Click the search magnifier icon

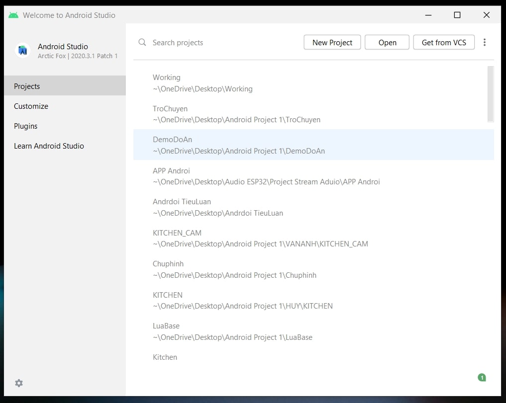pos(142,42)
